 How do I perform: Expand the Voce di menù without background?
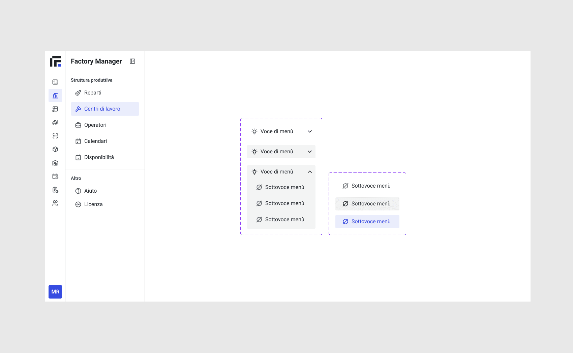pos(281,131)
